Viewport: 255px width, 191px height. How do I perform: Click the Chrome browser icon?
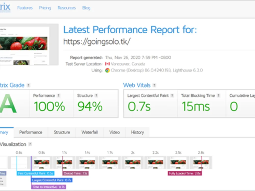(x=107, y=70)
